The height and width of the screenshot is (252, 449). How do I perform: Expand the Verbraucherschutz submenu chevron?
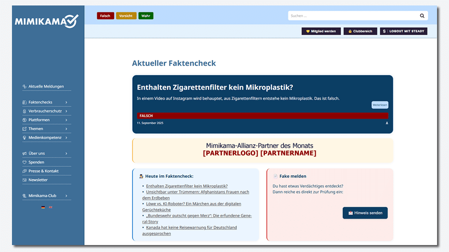point(66,111)
